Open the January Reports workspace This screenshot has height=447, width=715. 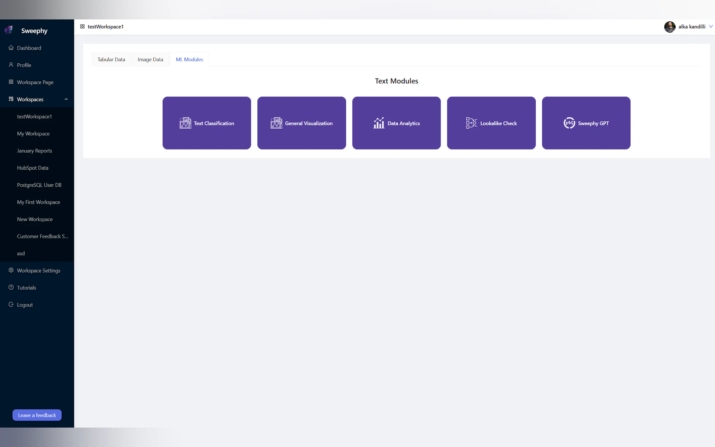point(34,151)
